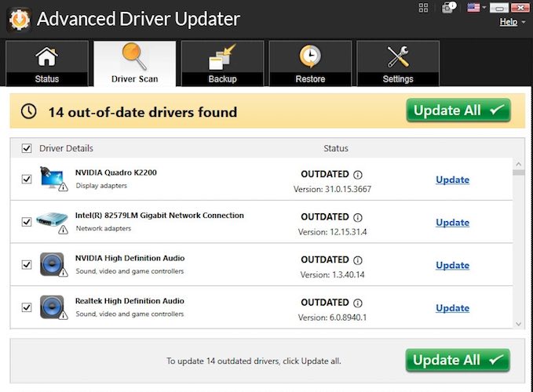
Task: Click the Restore clock icon
Action: click(x=310, y=56)
